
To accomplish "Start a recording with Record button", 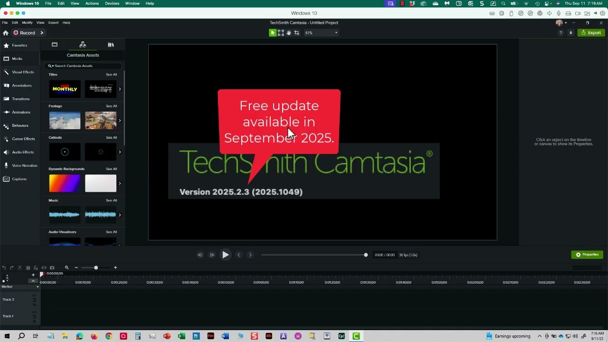I will point(24,33).
